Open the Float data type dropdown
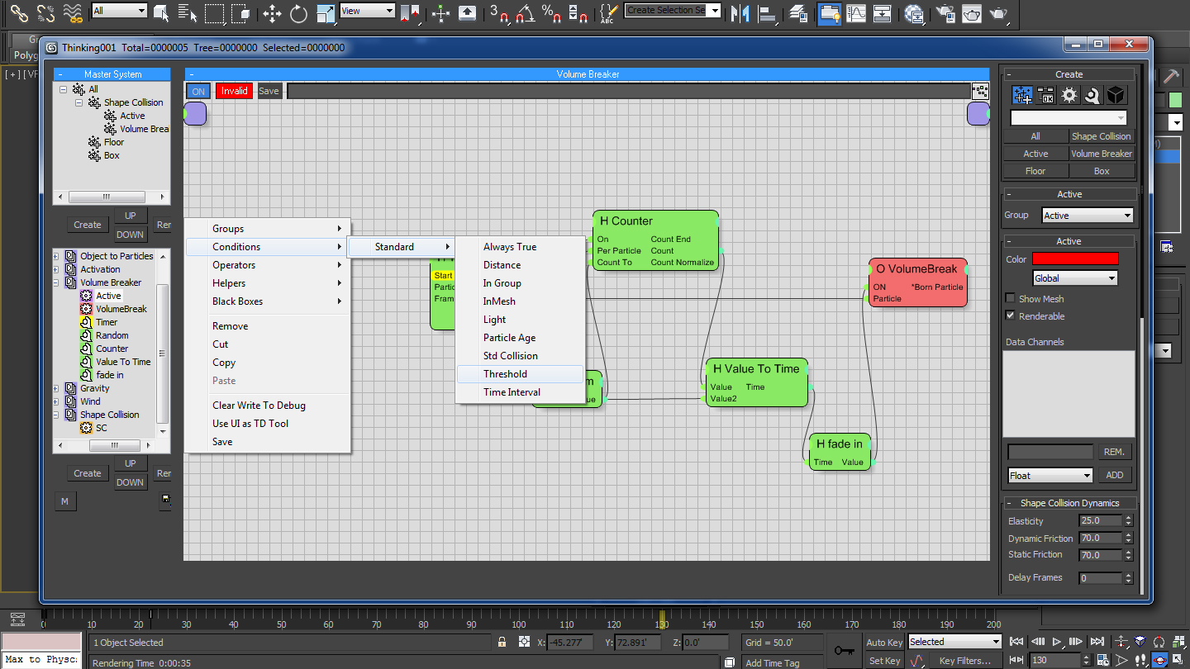The width and height of the screenshot is (1190, 669). coord(1050,476)
